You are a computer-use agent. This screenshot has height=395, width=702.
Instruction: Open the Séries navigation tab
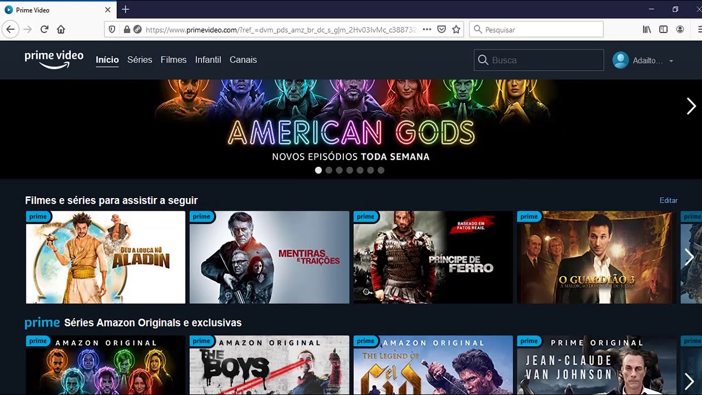(139, 60)
